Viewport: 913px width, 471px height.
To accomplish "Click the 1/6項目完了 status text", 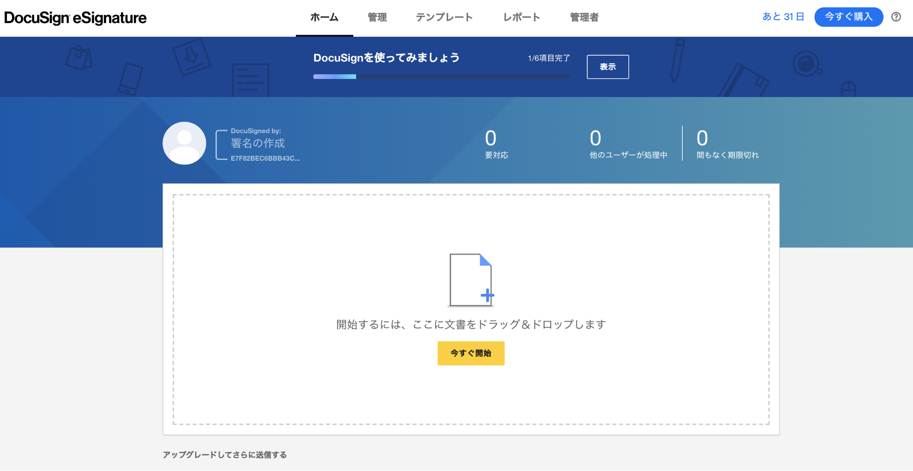I will pos(549,58).
